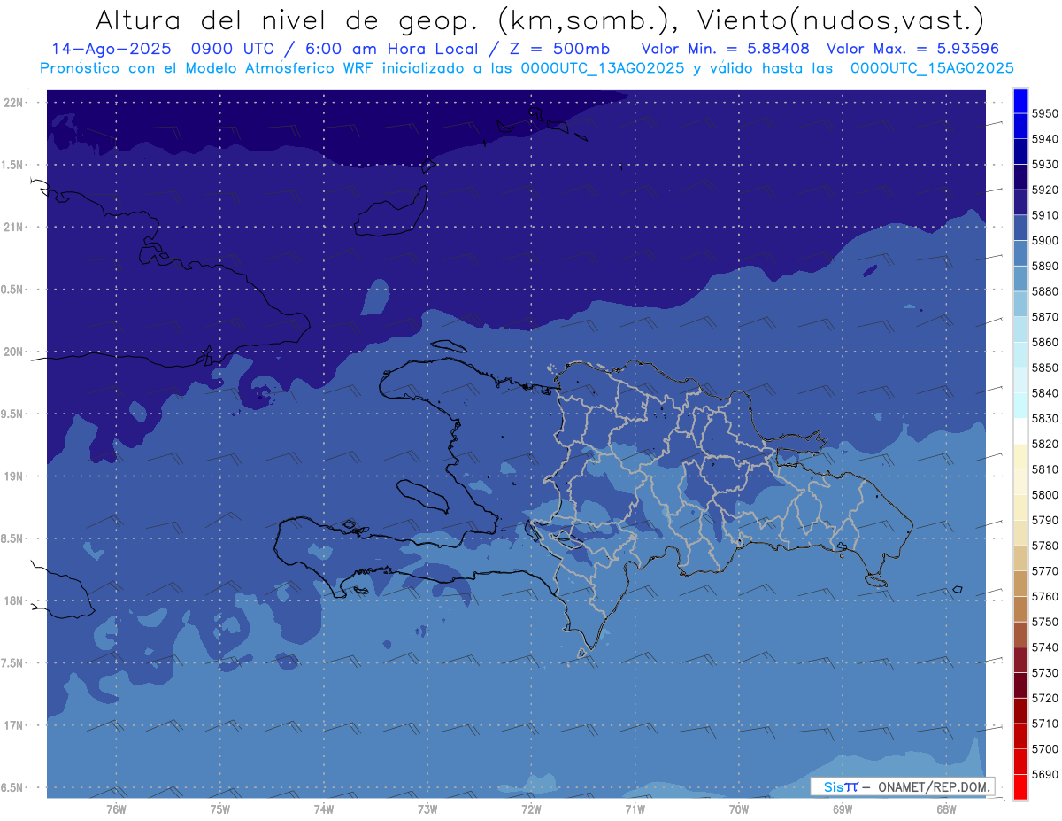Click the legend value "5720"
1062x821 pixels.
pyautogui.click(x=1044, y=698)
